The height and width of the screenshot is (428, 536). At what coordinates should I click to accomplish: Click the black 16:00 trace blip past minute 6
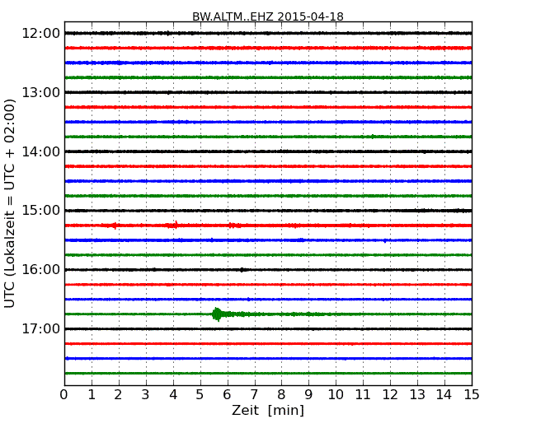tap(242, 270)
